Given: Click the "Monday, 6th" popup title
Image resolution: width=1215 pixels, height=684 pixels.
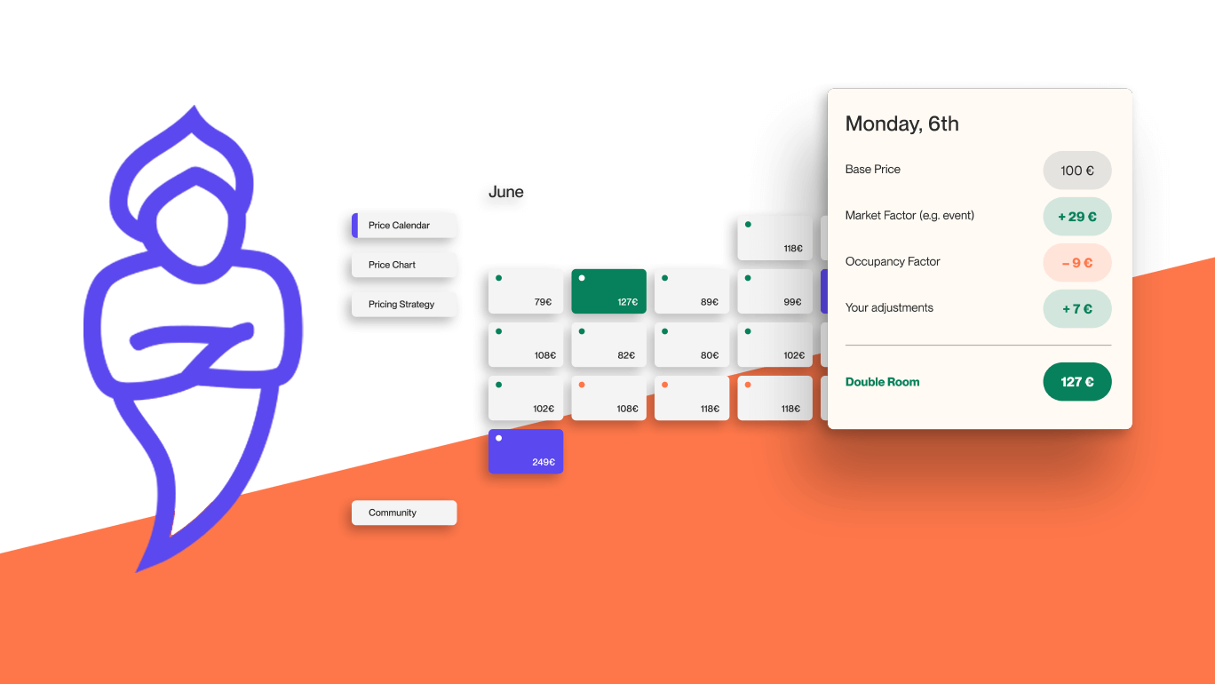Looking at the screenshot, I should click(902, 124).
